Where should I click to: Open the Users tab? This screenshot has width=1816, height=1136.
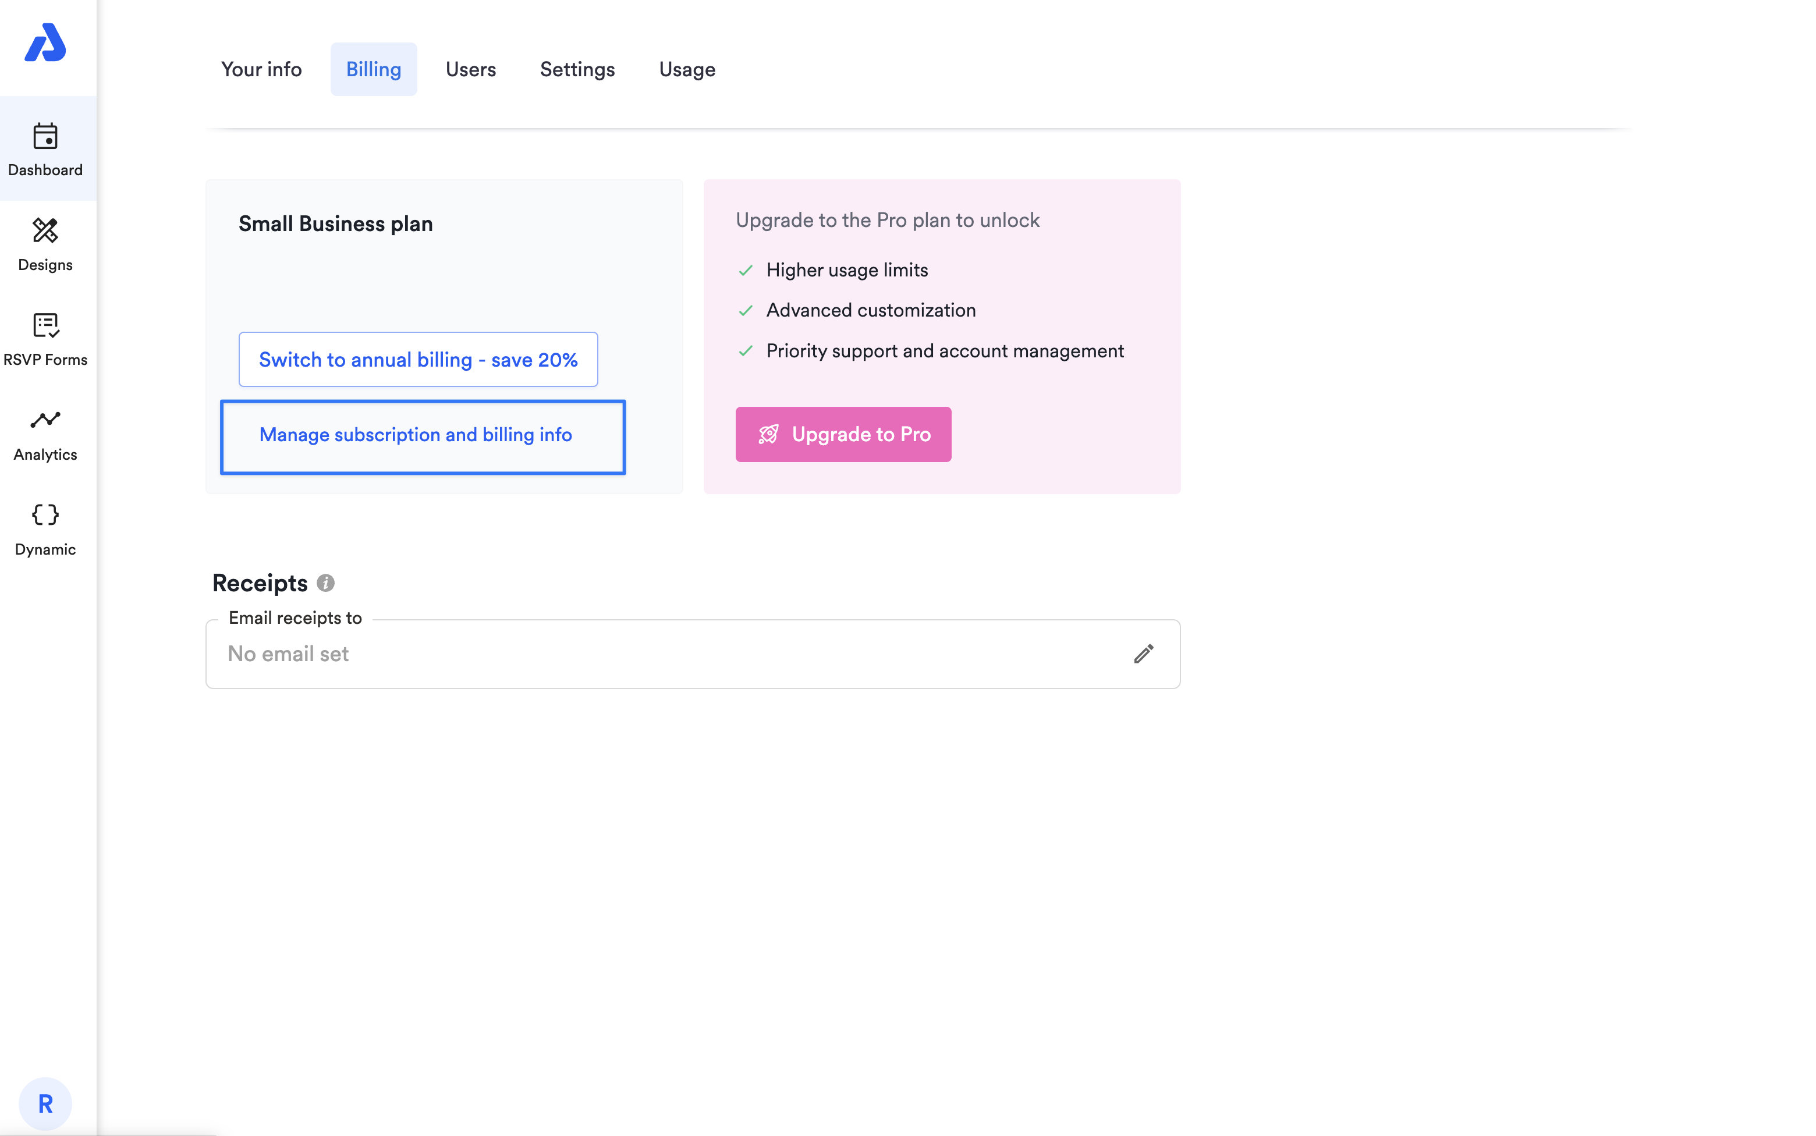470,69
